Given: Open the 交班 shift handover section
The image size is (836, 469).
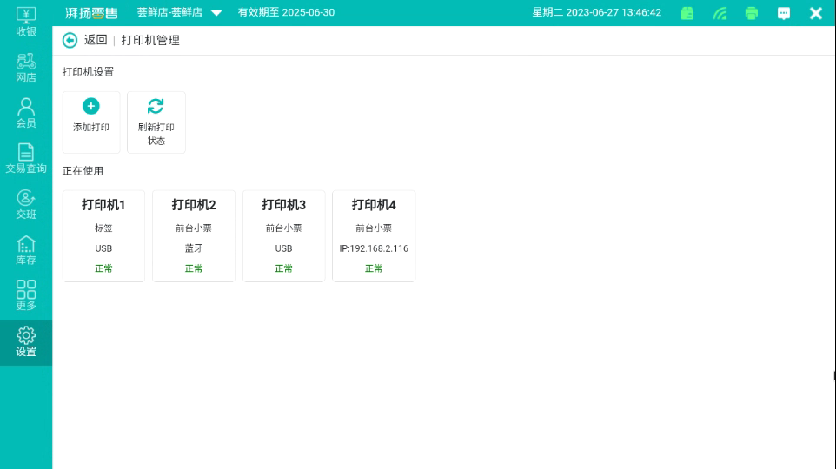Looking at the screenshot, I should 26,204.
